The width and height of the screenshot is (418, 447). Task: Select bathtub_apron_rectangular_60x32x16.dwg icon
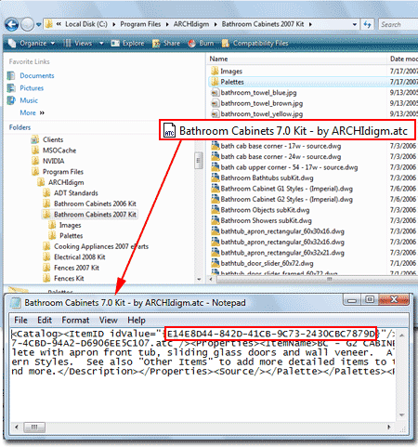pos(215,242)
